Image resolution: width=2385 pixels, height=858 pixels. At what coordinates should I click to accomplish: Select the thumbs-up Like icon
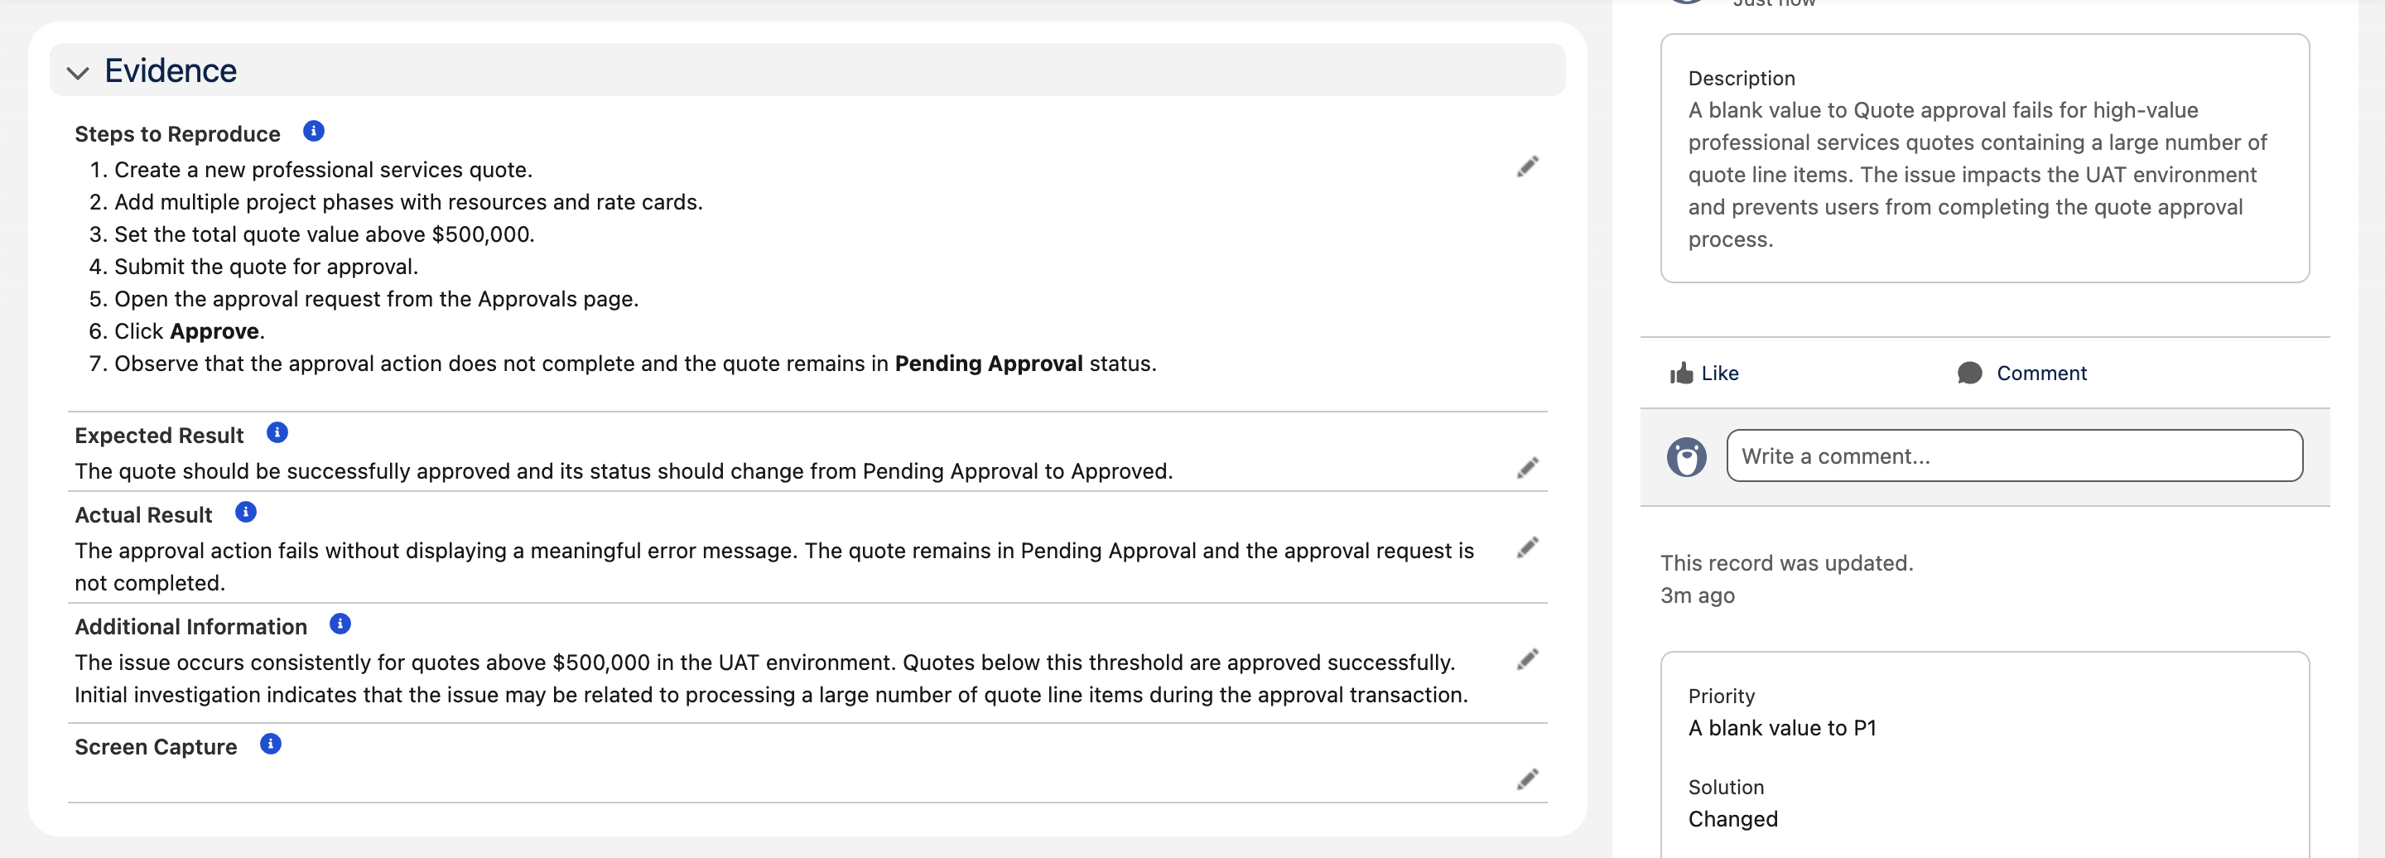tap(1681, 373)
